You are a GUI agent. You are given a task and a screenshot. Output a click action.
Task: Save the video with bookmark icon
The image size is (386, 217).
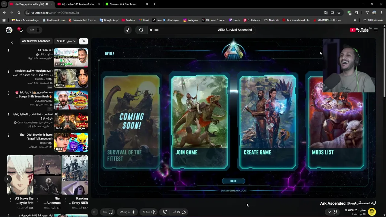pyautogui.click(x=108, y=212)
